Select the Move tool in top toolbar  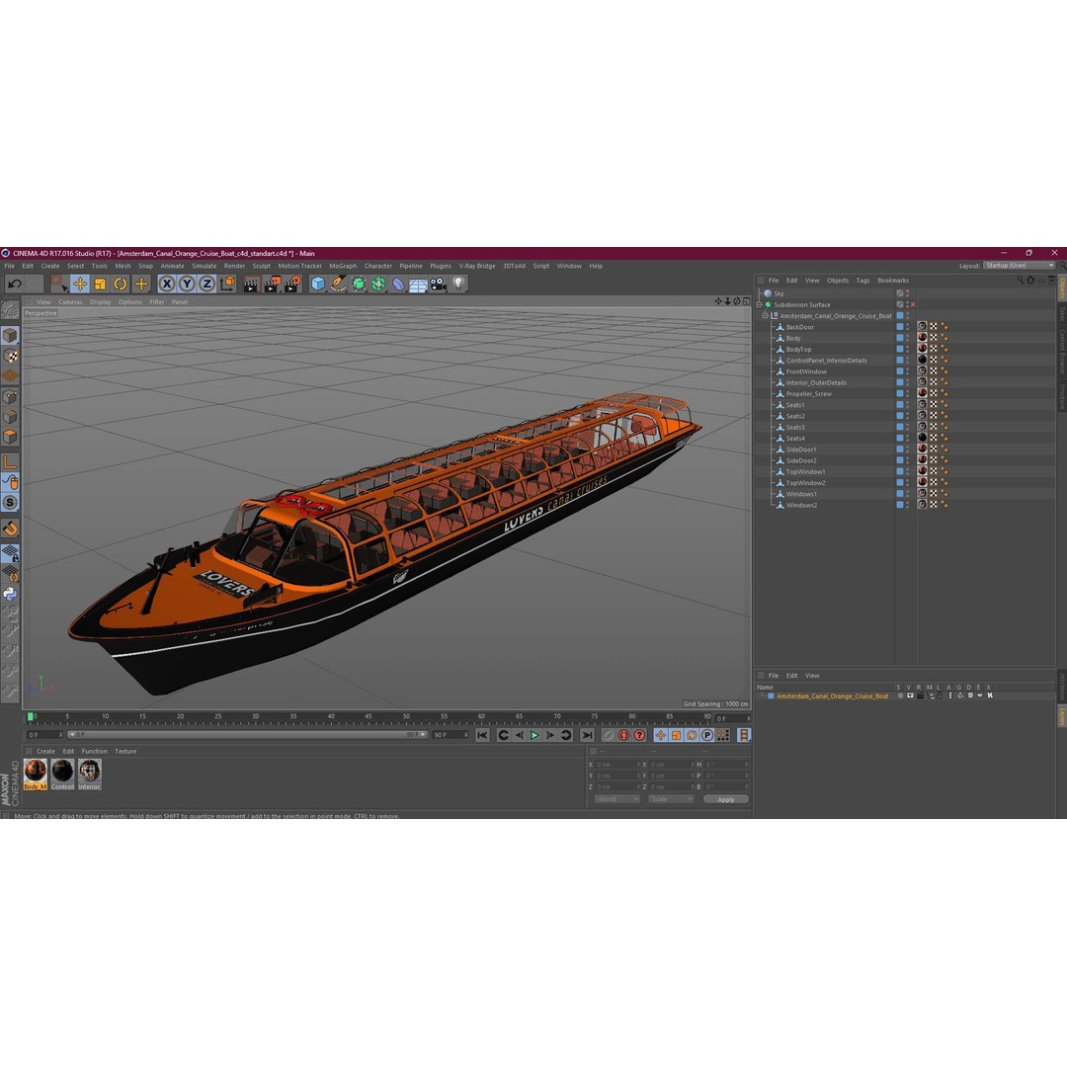click(80, 284)
